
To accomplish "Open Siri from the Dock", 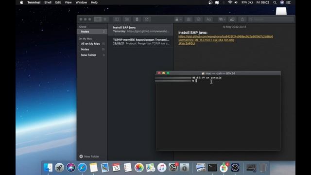I will tap(71, 168).
